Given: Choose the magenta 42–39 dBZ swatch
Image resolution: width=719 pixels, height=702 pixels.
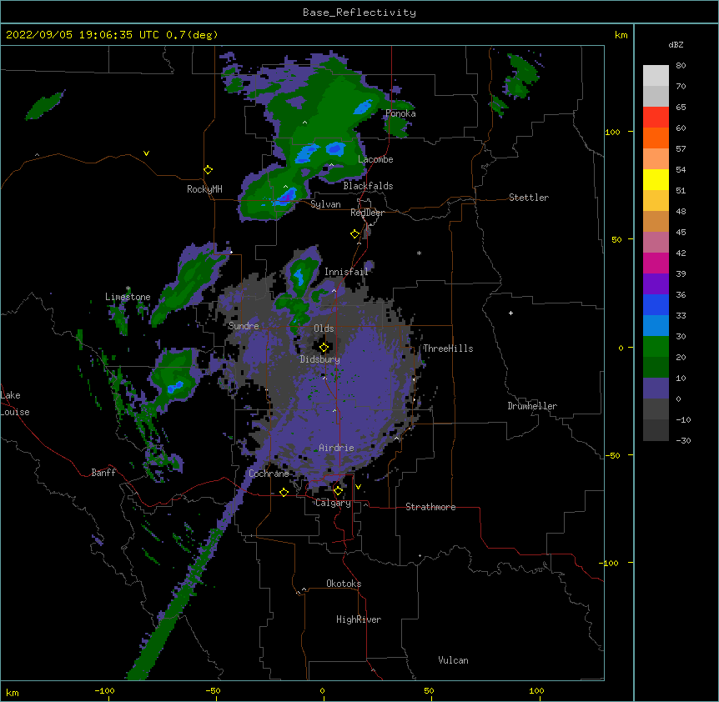Looking at the screenshot, I should [x=656, y=263].
